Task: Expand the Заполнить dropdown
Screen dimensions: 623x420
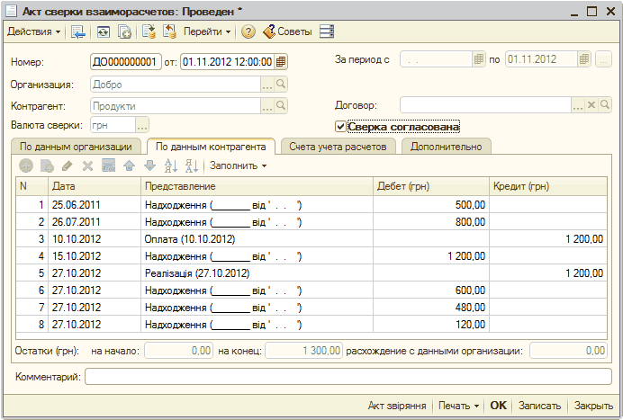Action: [x=239, y=165]
